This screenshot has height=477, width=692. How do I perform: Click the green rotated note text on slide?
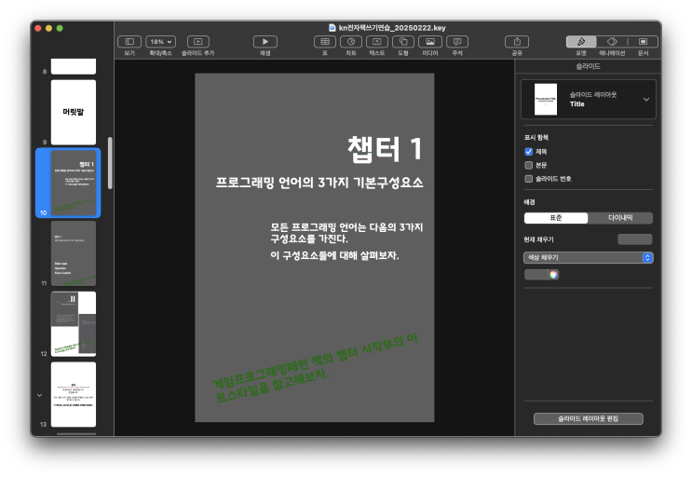click(x=315, y=368)
